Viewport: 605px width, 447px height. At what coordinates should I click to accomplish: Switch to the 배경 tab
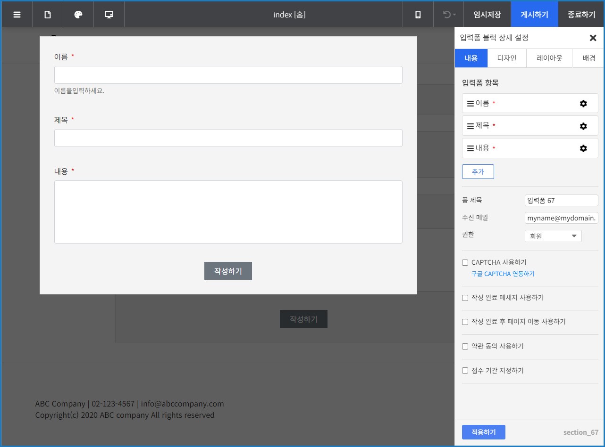tap(588, 58)
